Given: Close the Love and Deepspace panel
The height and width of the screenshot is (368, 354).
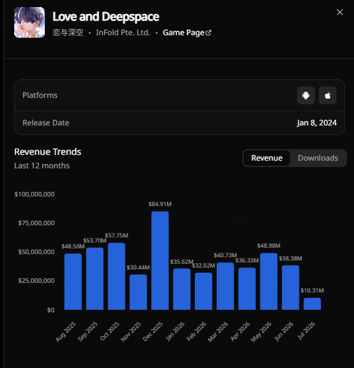Looking at the screenshot, I should [340, 12].
